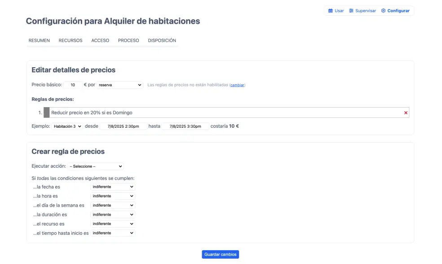Expand the Ejecutar acción dropdown
The image size is (442, 264).
[96, 166]
